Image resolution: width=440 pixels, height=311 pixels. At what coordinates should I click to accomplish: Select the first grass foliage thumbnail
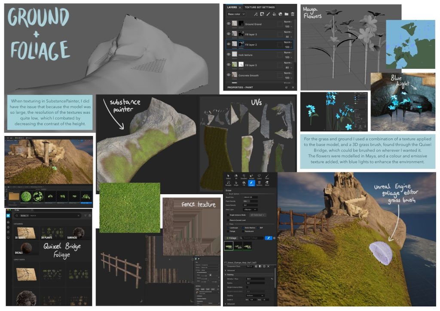[x=229, y=246]
